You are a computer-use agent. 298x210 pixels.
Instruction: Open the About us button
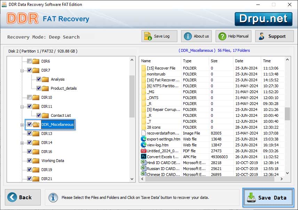click(x=196, y=36)
